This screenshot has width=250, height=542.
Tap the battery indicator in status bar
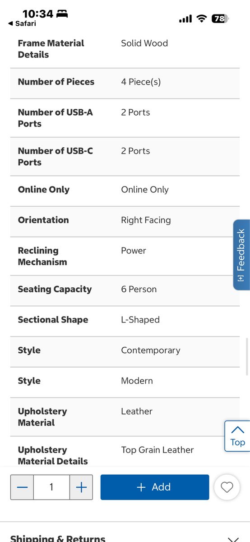[220, 19]
